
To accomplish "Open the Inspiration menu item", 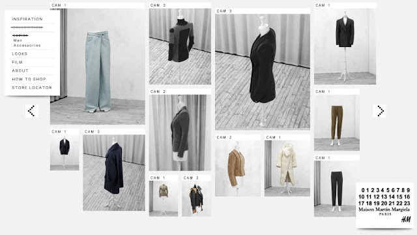I will (x=27, y=19).
